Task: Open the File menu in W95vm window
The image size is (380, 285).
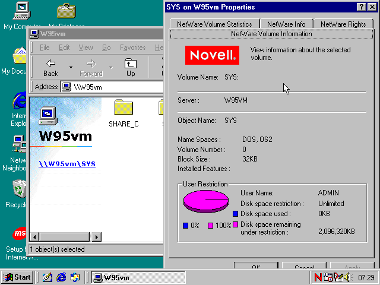Action: tap(45, 47)
